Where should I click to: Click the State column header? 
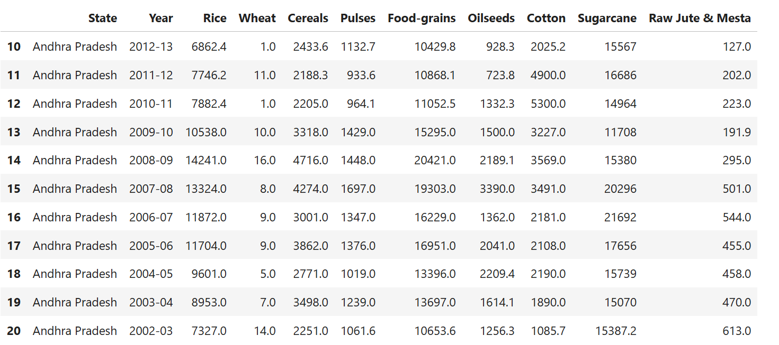pos(102,18)
